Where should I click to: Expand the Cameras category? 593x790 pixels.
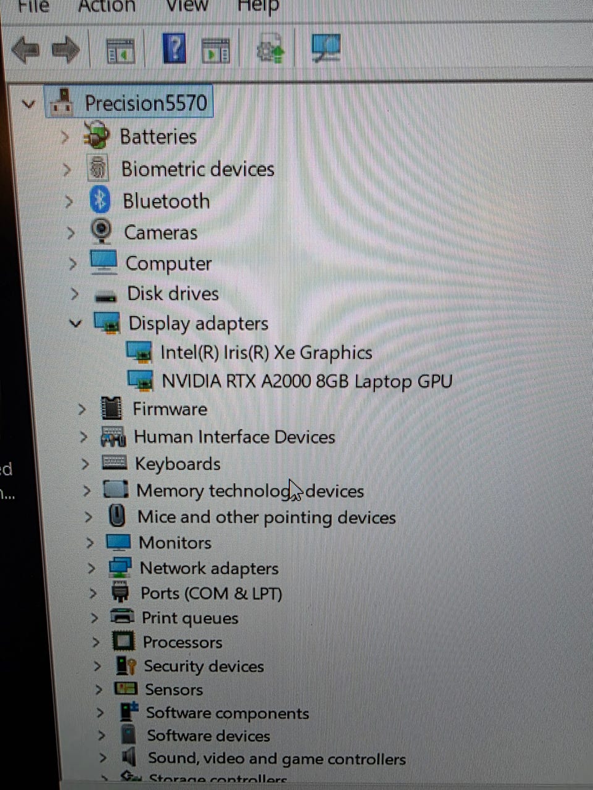(x=71, y=233)
